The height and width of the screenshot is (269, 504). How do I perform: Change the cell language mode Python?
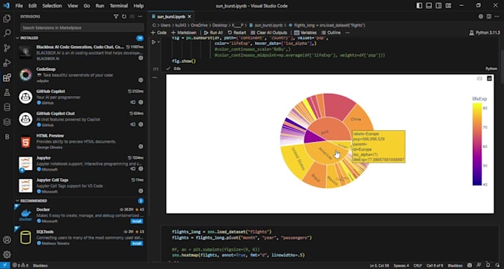(x=491, y=69)
